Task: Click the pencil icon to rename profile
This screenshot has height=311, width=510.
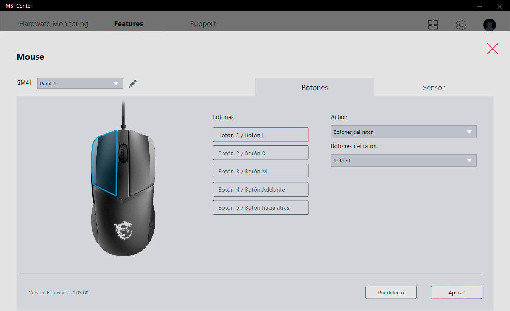Action: tap(132, 84)
